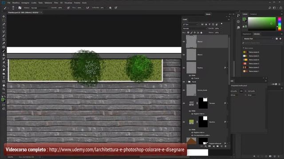
Task: Open the Immagine menu
Action: [25, 3]
